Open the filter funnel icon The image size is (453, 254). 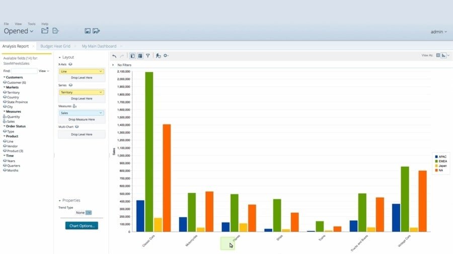point(148,56)
